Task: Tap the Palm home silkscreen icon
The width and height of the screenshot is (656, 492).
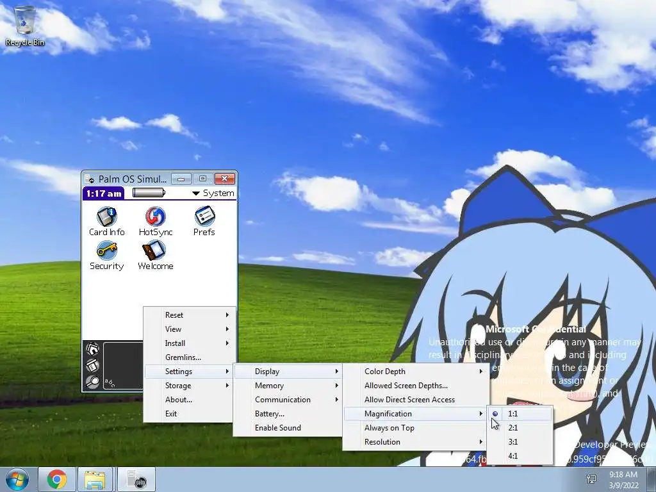Action: click(x=92, y=348)
